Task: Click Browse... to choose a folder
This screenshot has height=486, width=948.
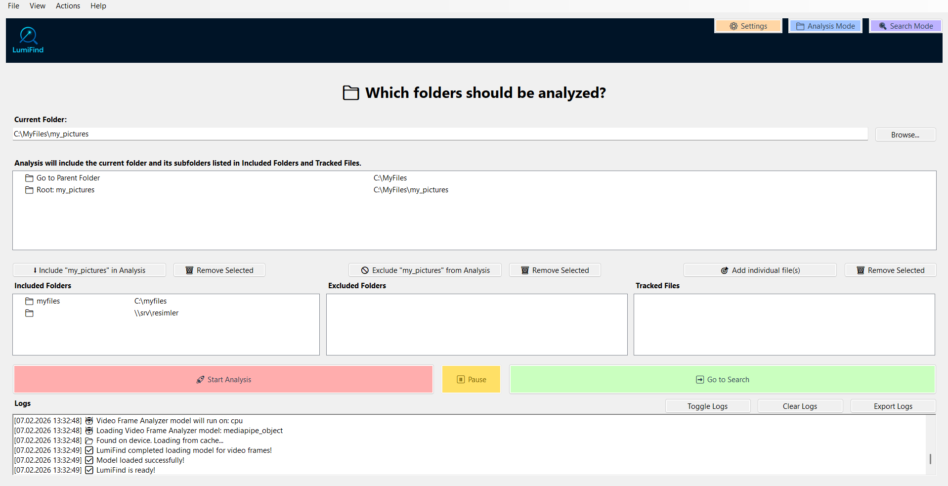Action: click(x=905, y=134)
